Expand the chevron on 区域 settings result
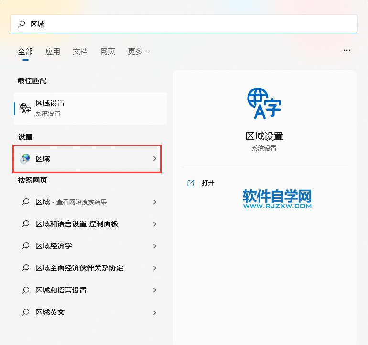 154,159
